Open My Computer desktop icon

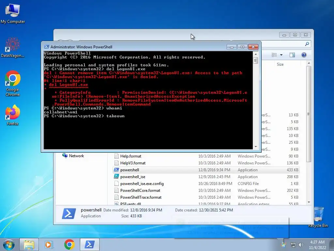tap(13, 13)
